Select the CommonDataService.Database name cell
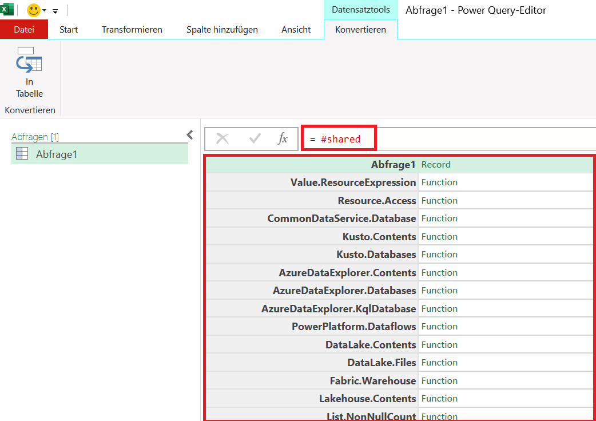The height and width of the screenshot is (421, 596). tap(312, 219)
